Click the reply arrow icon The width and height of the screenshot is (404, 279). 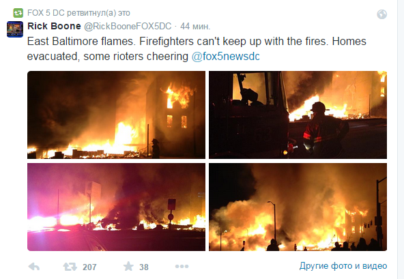pos(33,267)
